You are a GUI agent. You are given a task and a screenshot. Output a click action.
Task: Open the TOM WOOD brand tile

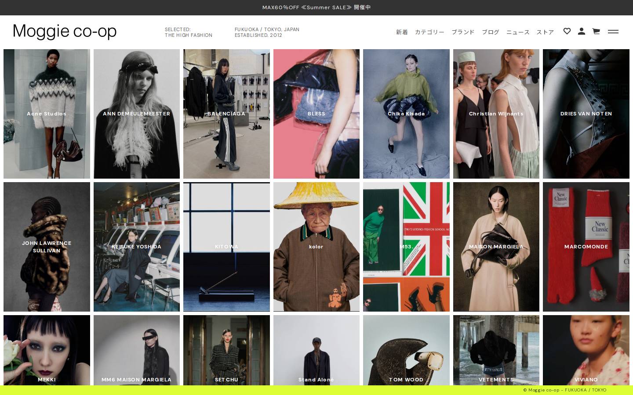coord(406,350)
